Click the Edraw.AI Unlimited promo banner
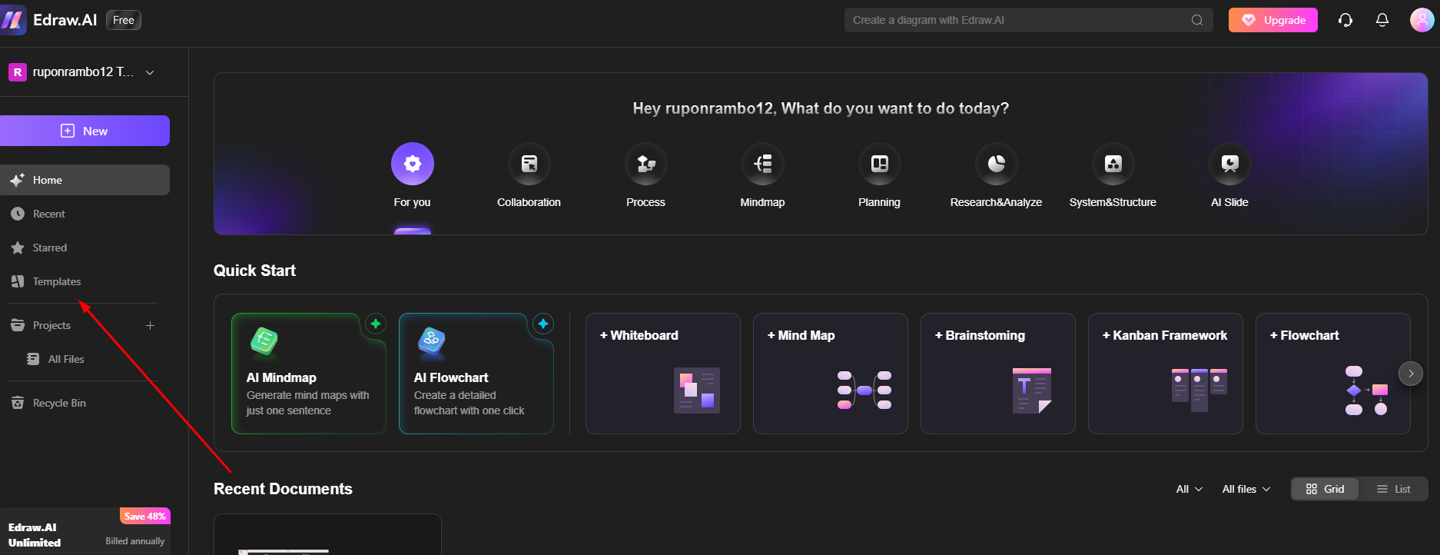Screen dimensions: 1440x555 coord(85,531)
